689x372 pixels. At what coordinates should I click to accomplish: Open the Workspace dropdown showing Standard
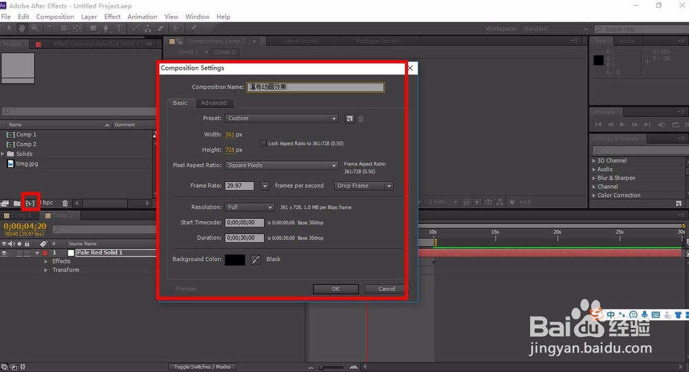pyautogui.click(x=555, y=29)
